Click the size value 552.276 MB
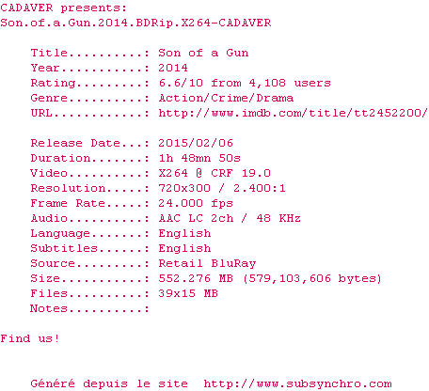 (196, 278)
